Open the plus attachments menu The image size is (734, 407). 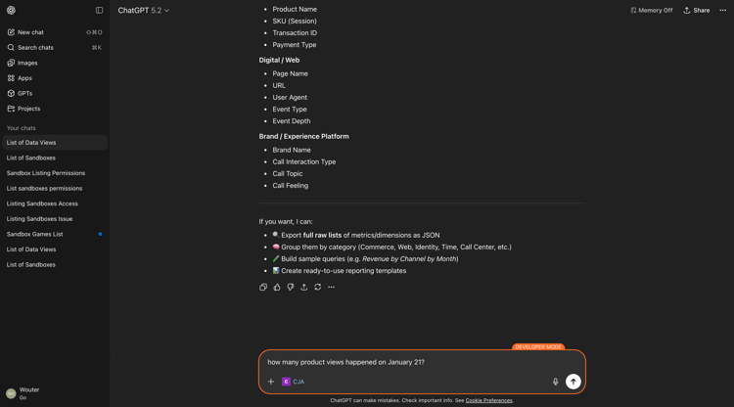270,382
